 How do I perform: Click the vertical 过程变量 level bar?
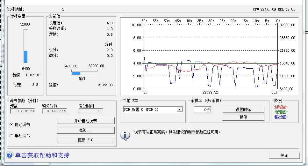click(x=26, y=47)
